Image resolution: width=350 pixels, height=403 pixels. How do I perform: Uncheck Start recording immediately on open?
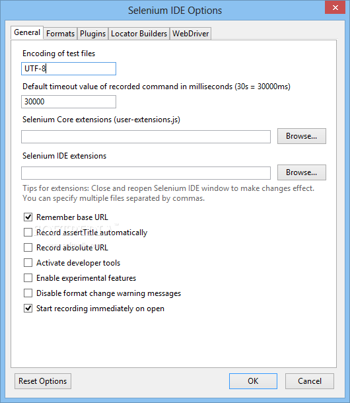coord(28,308)
